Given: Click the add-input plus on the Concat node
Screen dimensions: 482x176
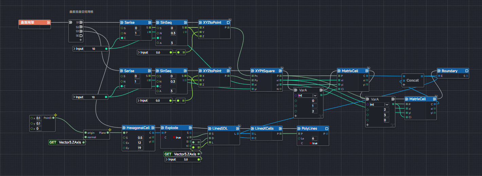Looking at the screenshot, I should click(x=404, y=85).
